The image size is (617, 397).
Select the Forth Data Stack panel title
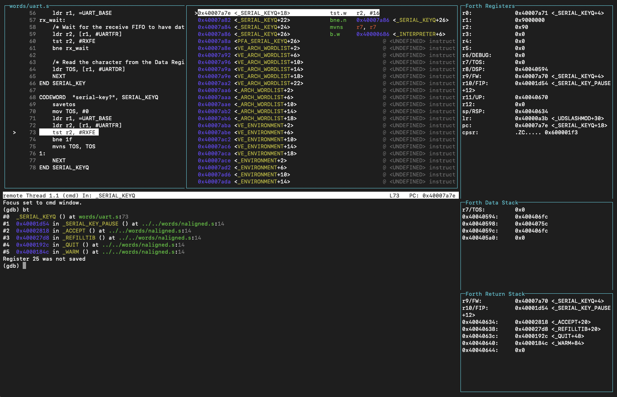[491, 203]
